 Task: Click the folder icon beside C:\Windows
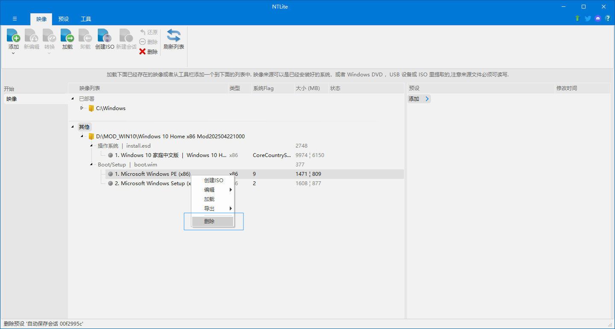[91, 108]
